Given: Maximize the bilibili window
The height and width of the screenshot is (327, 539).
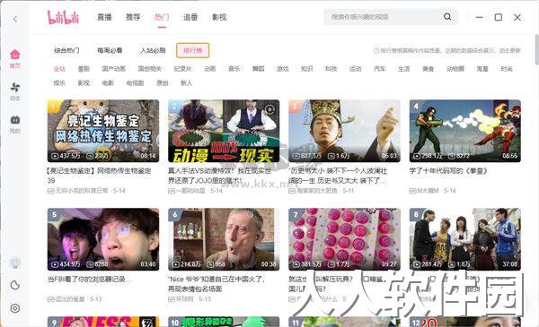Looking at the screenshot, I should pos(498,17).
